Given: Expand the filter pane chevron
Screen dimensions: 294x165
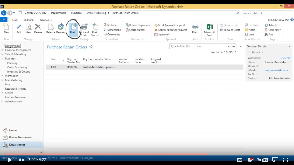Looking at the screenshot, I should (240, 46).
